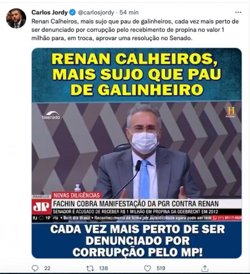
Task: Click the tvsenado logo in the video
Action: click(50, 115)
